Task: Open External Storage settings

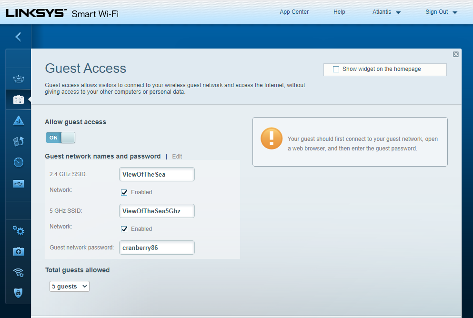Action: 18,183
